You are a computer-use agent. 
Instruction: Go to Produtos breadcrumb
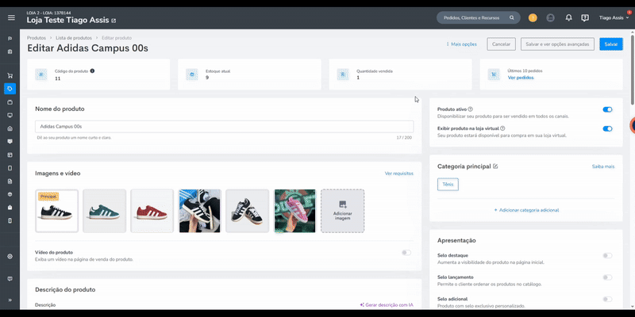pos(37,38)
